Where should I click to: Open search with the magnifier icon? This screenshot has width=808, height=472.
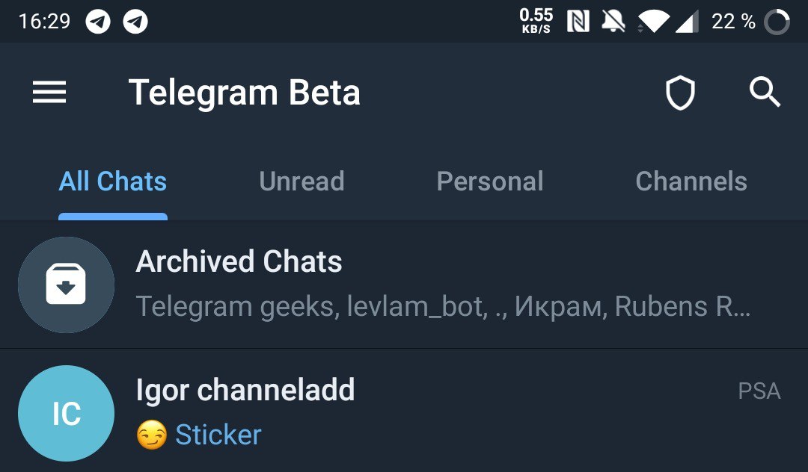[765, 93]
